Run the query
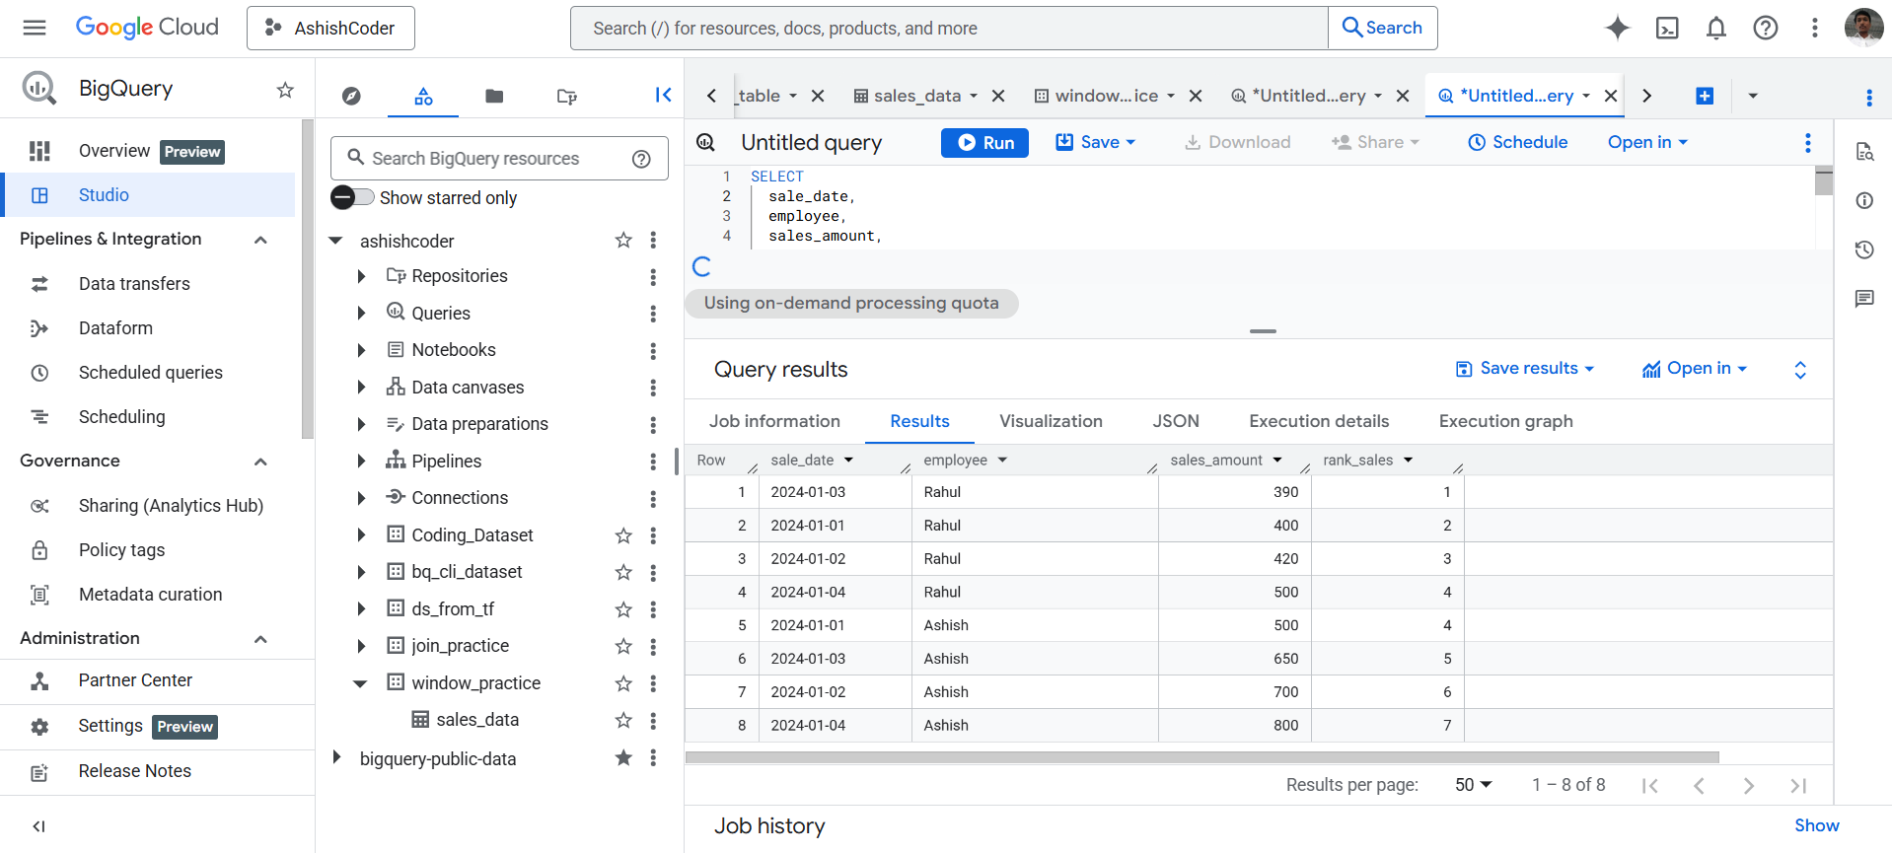 [x=984, y=143]
